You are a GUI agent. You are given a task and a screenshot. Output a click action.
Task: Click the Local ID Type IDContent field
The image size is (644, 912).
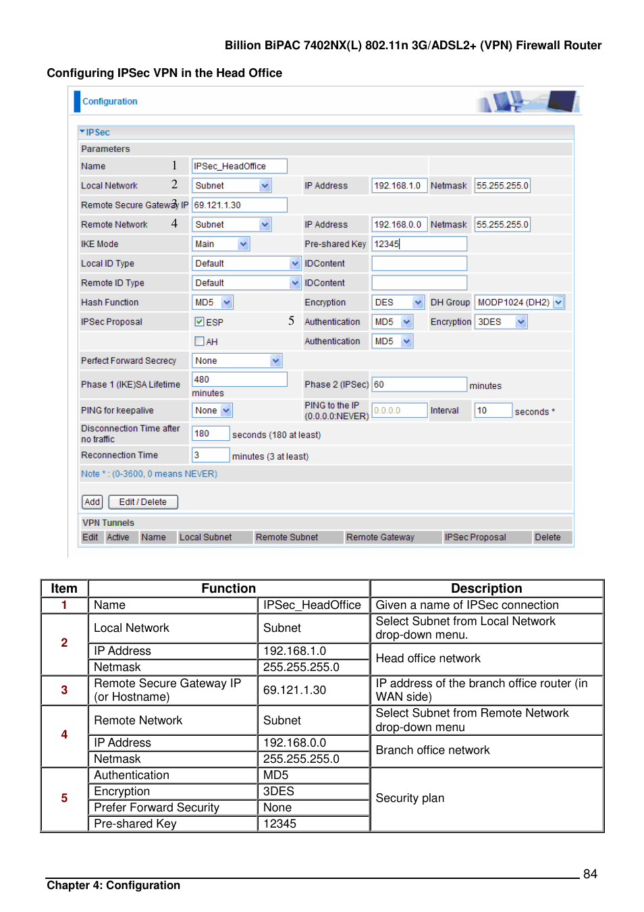tap(419, 264)
